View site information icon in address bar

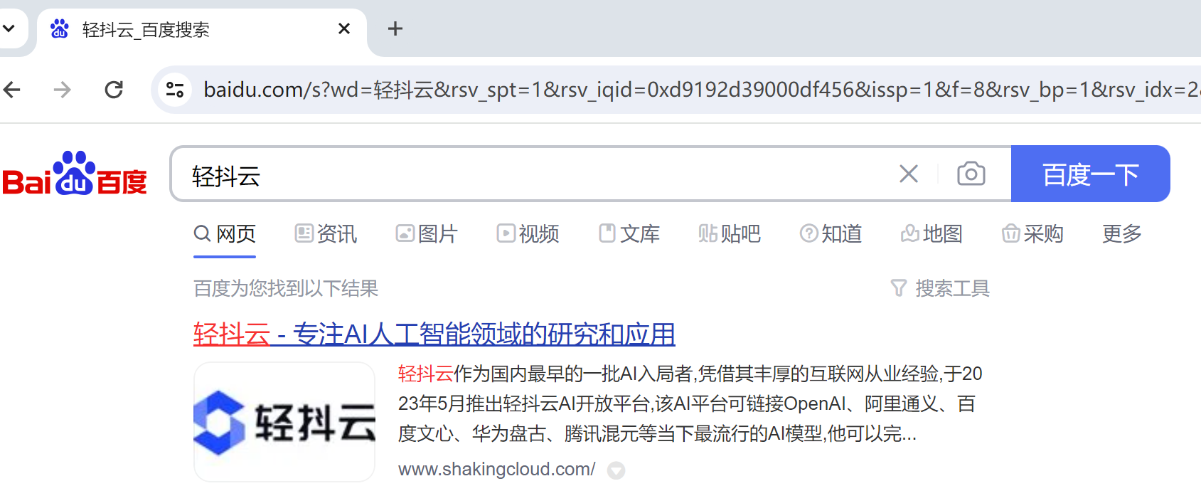click(175, 90)
